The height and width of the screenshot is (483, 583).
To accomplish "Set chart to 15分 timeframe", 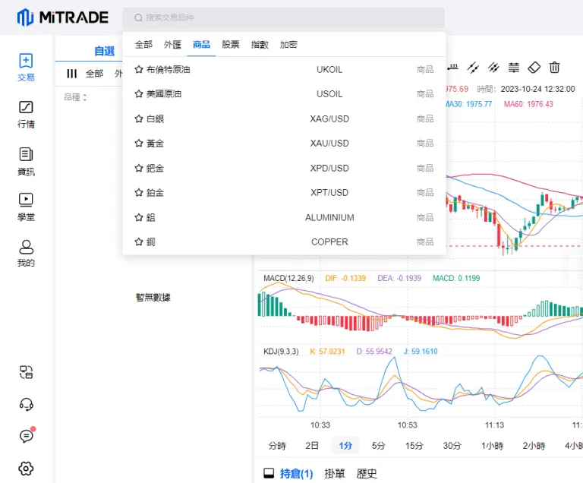I will click(414, 446).
